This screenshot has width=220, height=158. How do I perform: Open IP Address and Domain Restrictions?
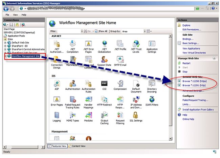pyautogui.click(x=136, y=102)
